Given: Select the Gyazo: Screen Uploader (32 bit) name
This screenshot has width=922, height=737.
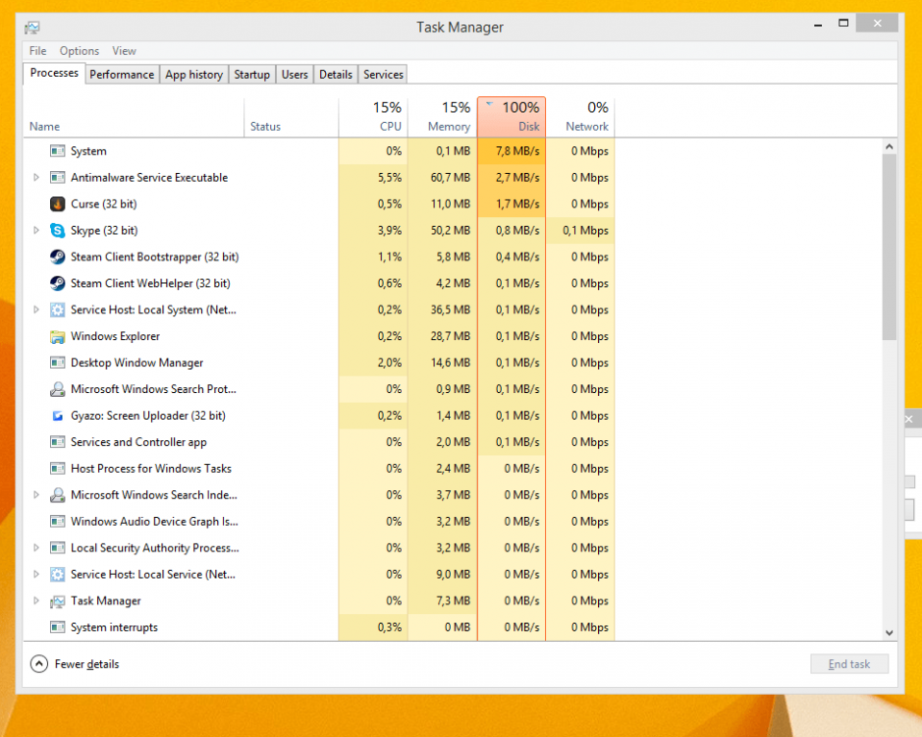Looking at the screenshot, I should point(148,416).
